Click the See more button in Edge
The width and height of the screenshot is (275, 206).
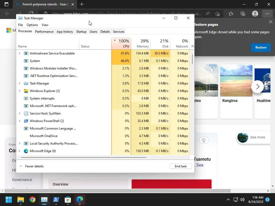[x=254, y=137]
